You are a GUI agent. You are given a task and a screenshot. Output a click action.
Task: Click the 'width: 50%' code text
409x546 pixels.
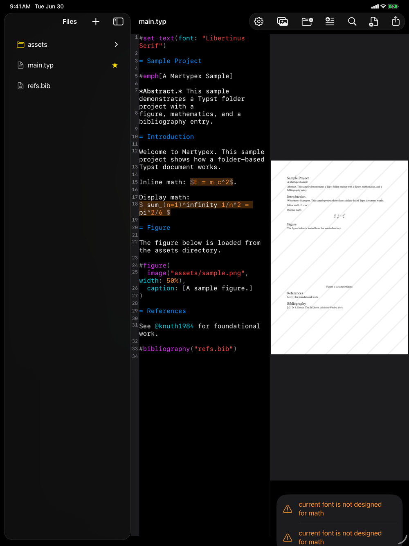pyautogui.click(x=159, y=281)
